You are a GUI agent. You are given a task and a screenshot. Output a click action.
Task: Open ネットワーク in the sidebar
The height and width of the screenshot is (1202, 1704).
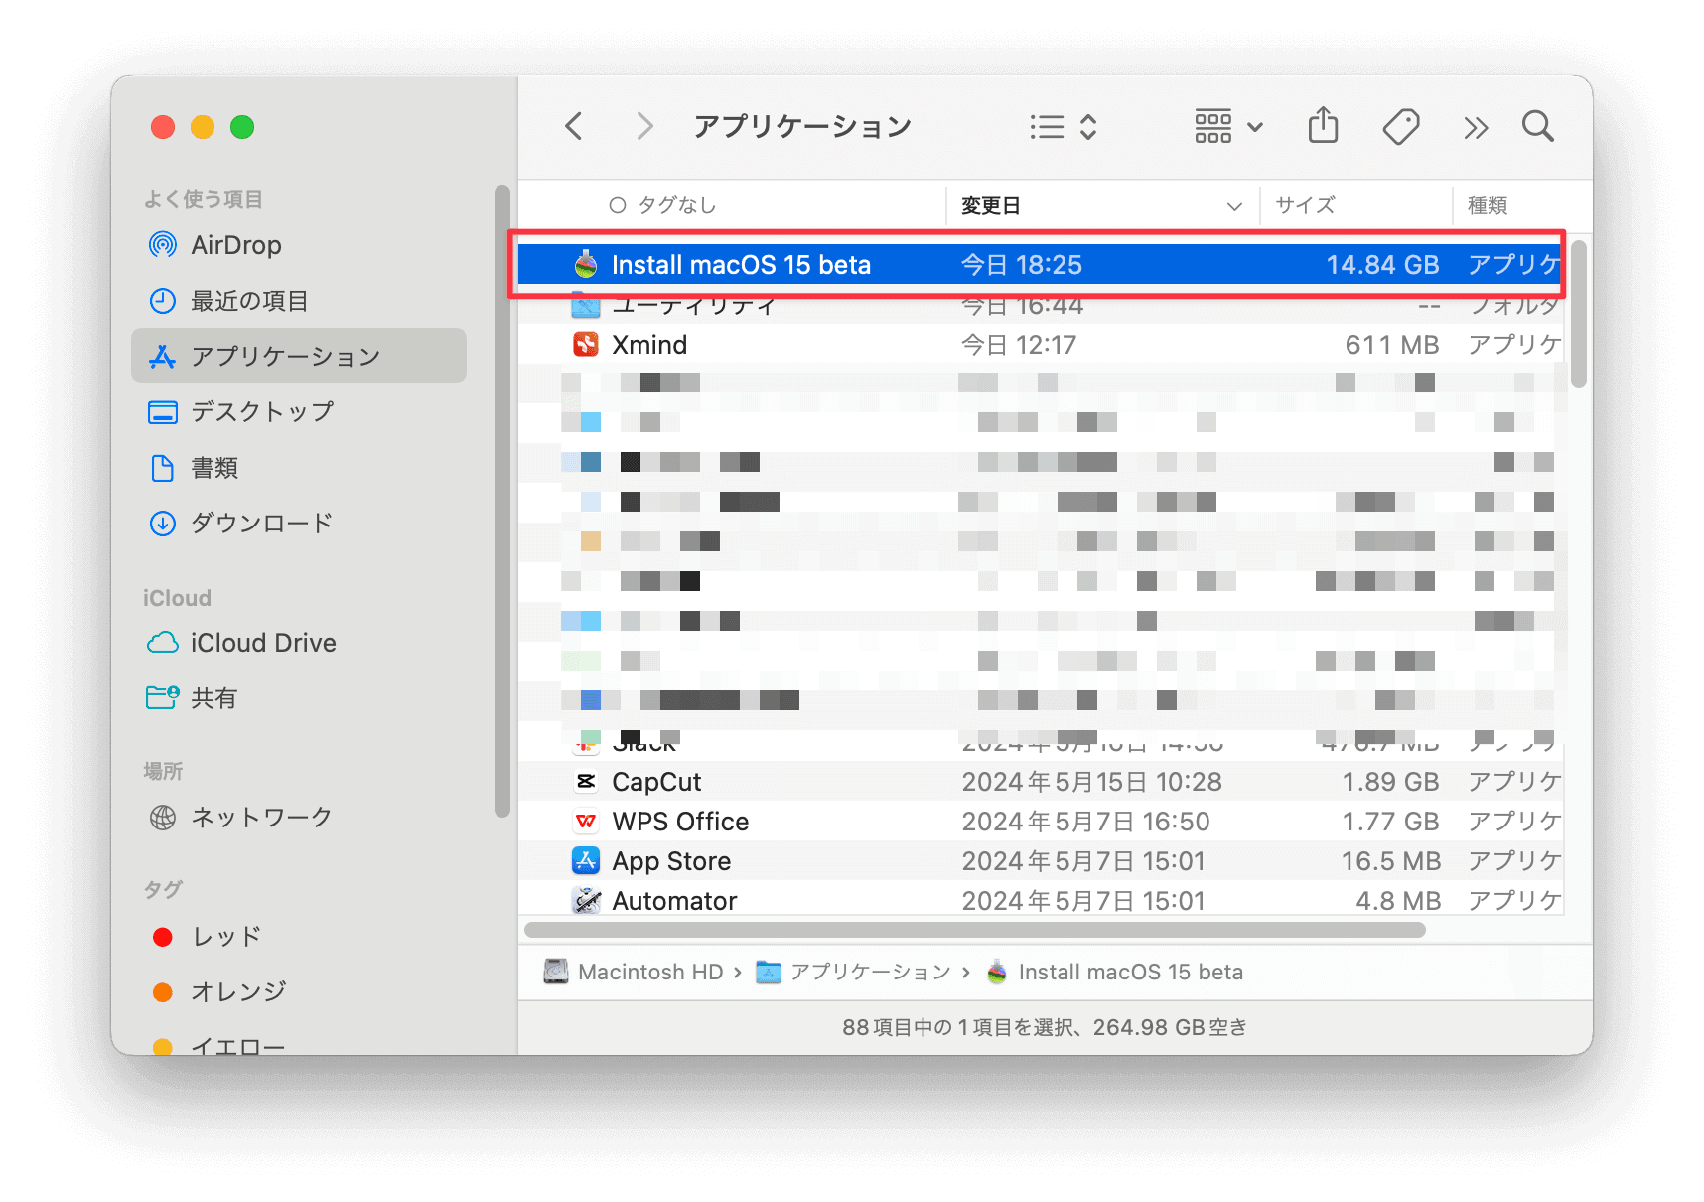click(x=298, y=817)
